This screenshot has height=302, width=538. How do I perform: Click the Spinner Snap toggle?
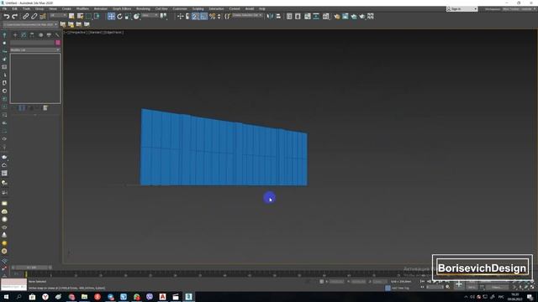pos(219,16)
